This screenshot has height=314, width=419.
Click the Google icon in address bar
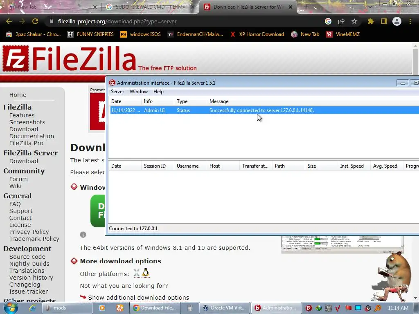click(328, 21)
